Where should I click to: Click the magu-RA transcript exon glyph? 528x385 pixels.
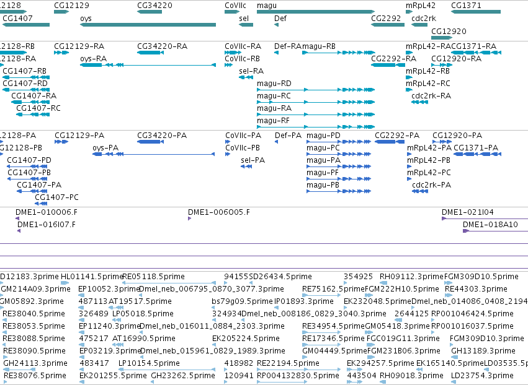[x=316, y=115]
